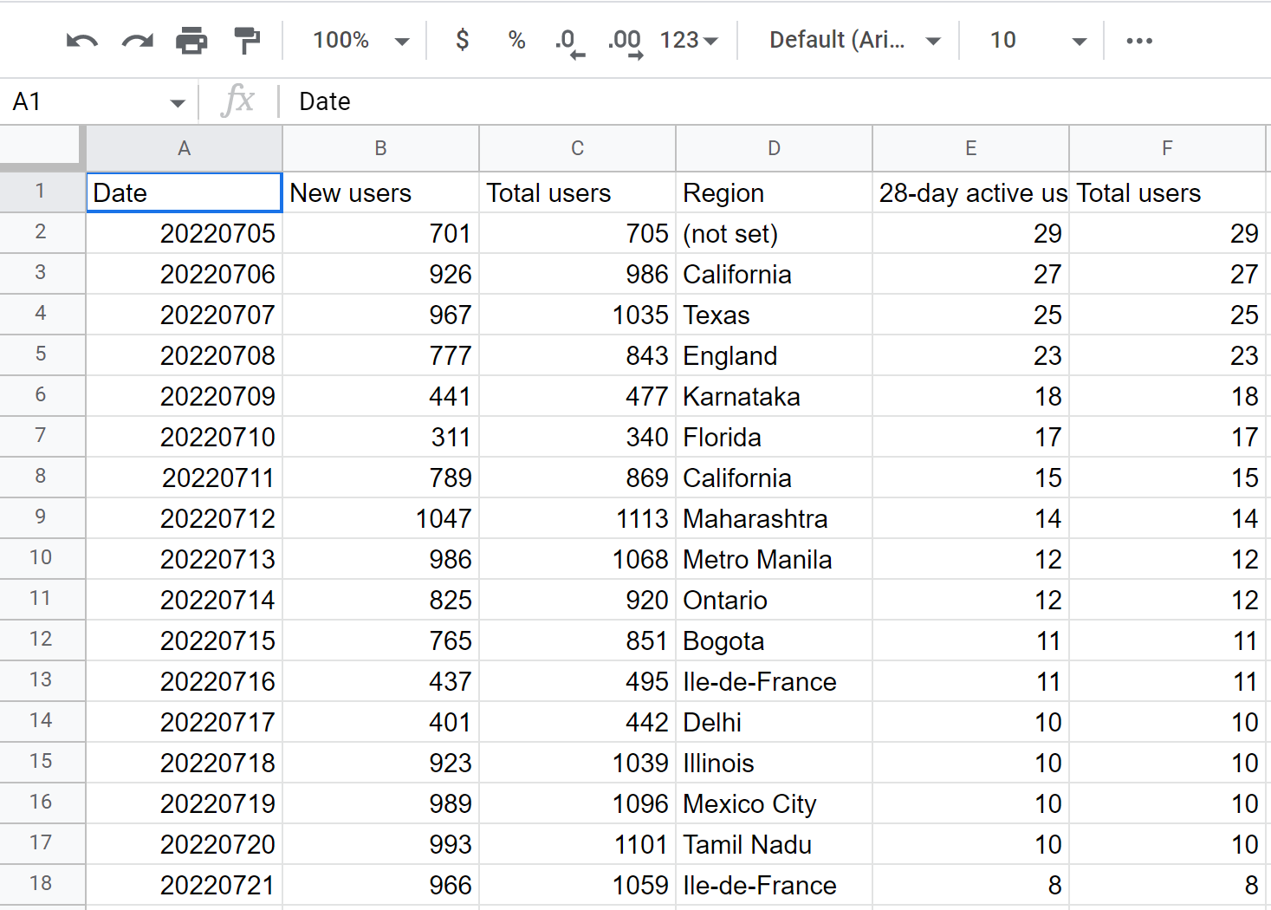The image size is (1271, 910).
Task: Click the formula bar containing Date
Action: [x=693, y=102]
